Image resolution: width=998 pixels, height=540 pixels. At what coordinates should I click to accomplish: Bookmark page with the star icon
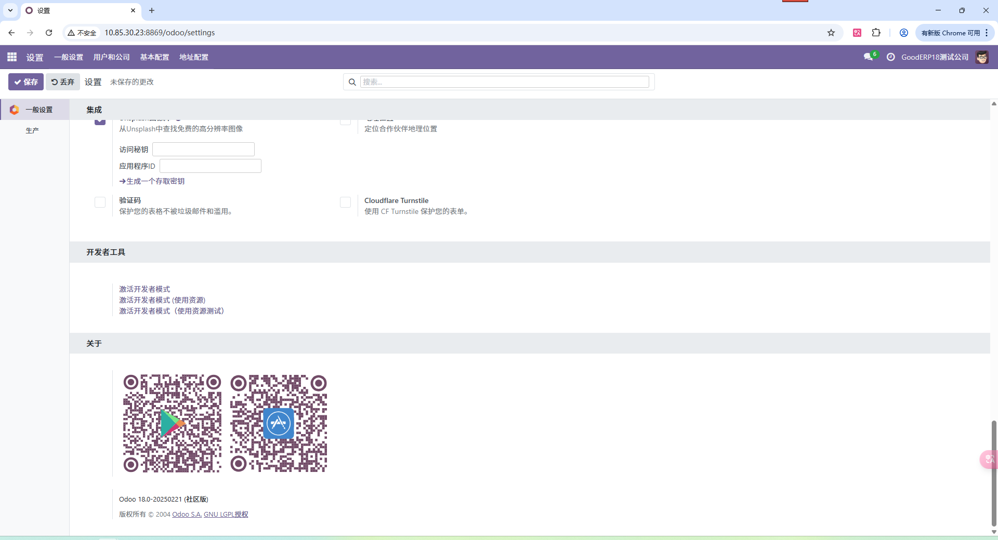click(x=831, y=33)
